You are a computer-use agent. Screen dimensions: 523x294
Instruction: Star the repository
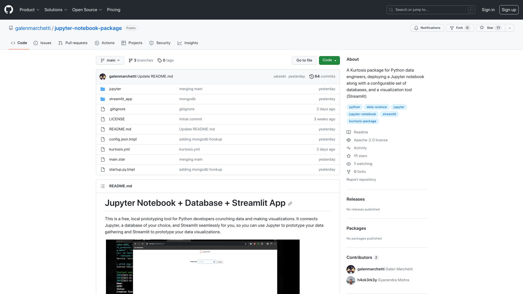[x=491, y=28]
